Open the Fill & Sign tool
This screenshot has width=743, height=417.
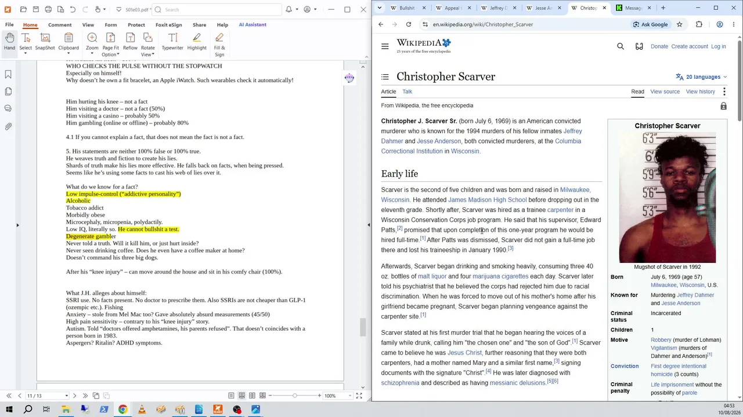(219, 45)
